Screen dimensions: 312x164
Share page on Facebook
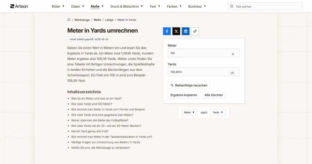[167, 31]
